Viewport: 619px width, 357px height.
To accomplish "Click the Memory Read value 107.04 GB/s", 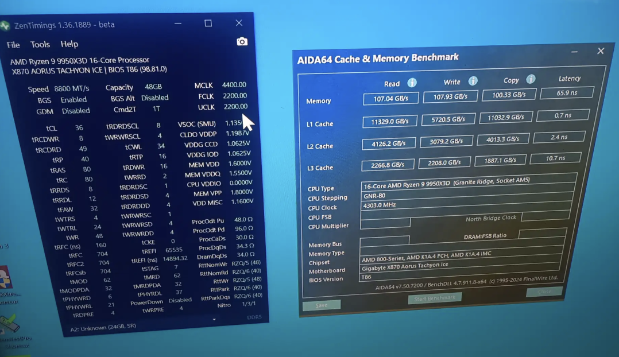I will (x=391, y=99).
